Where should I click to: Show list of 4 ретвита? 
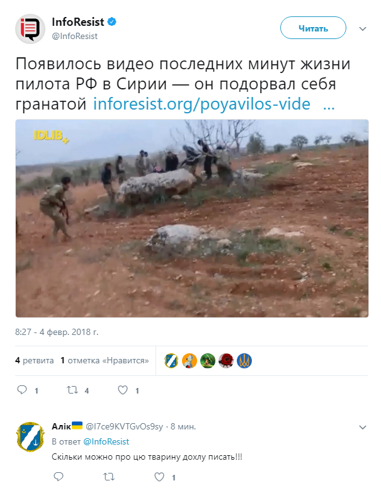click(34, 360)
